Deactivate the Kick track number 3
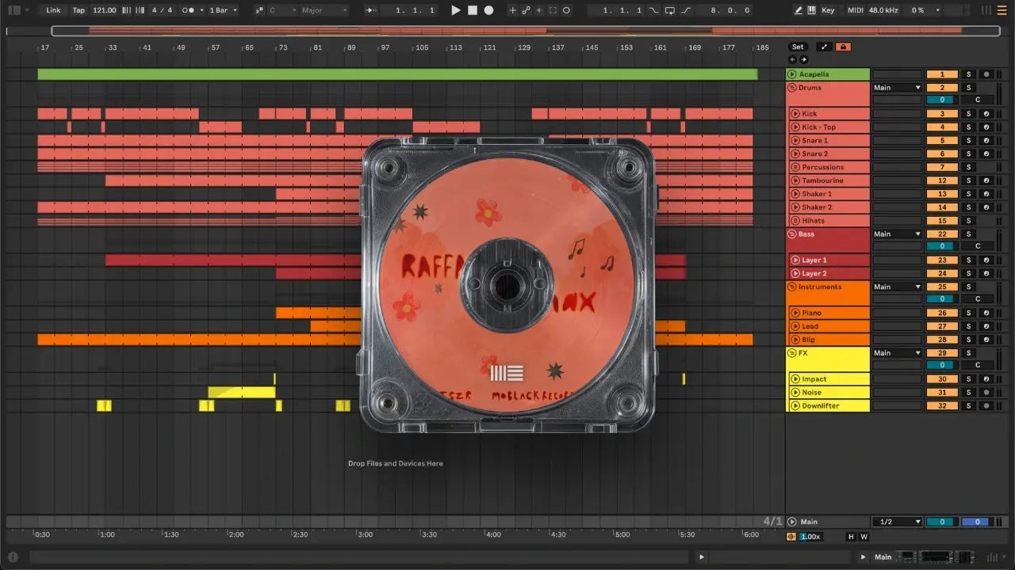This screenshot has height=570, width=1015. pos(942,114)
